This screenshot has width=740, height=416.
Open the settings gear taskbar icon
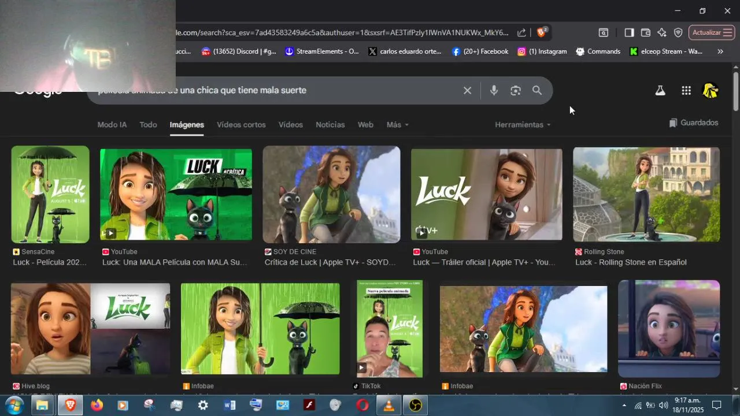203,405
